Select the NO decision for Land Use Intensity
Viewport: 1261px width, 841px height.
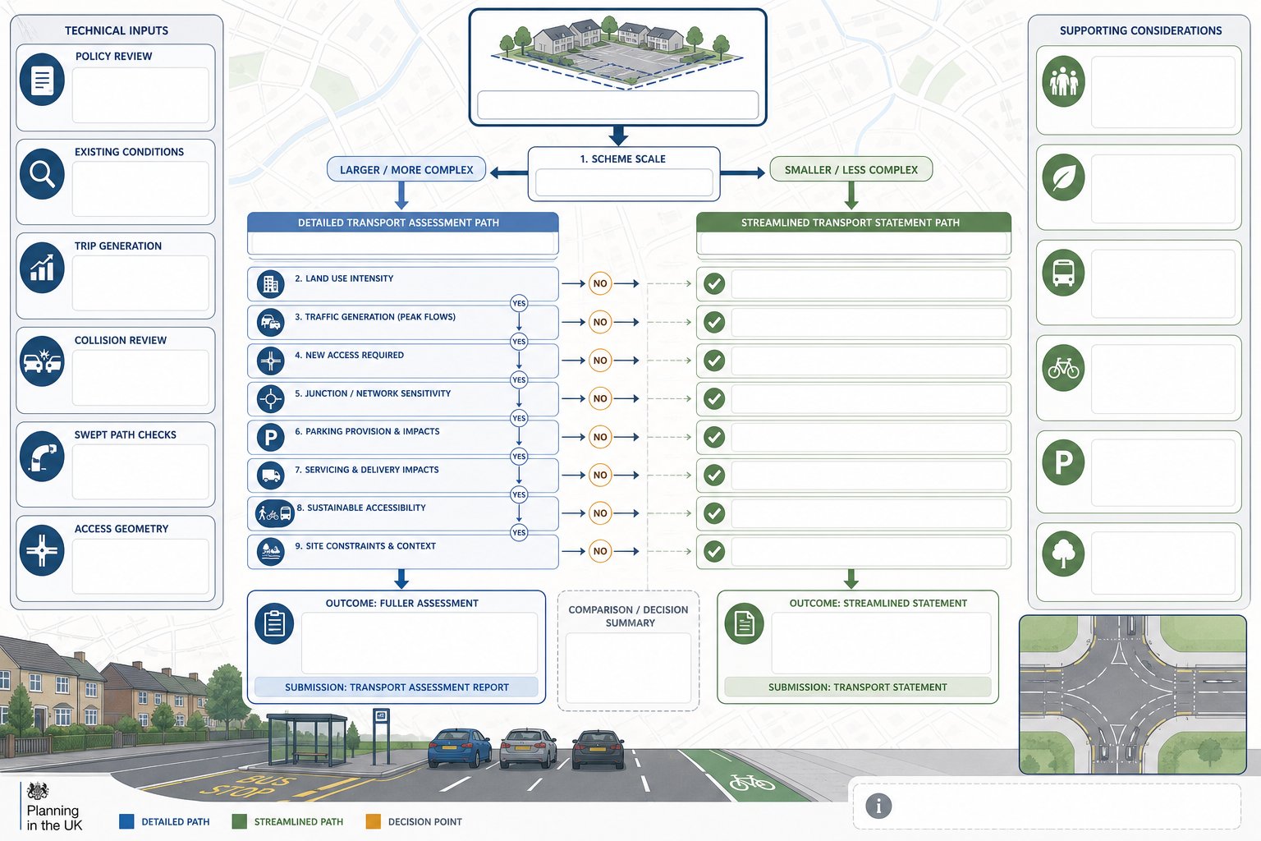600,284
